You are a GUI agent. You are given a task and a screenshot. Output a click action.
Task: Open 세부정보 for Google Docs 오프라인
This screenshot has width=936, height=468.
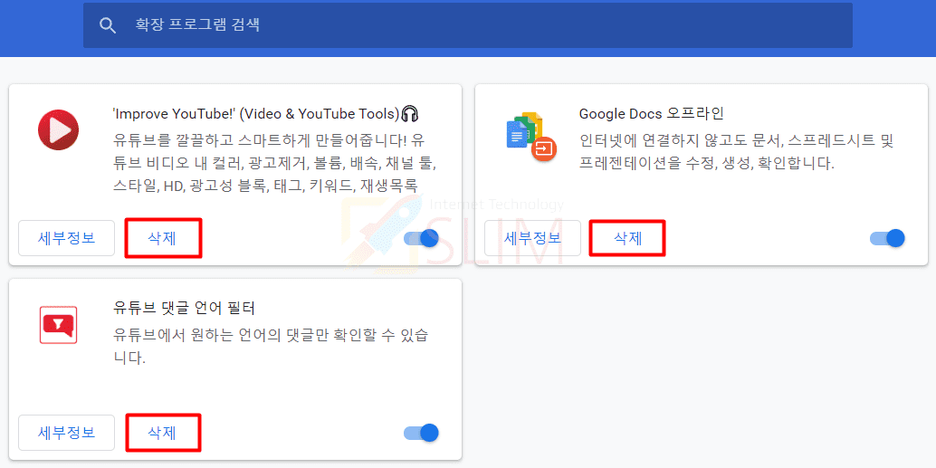[x=532, y=237]
